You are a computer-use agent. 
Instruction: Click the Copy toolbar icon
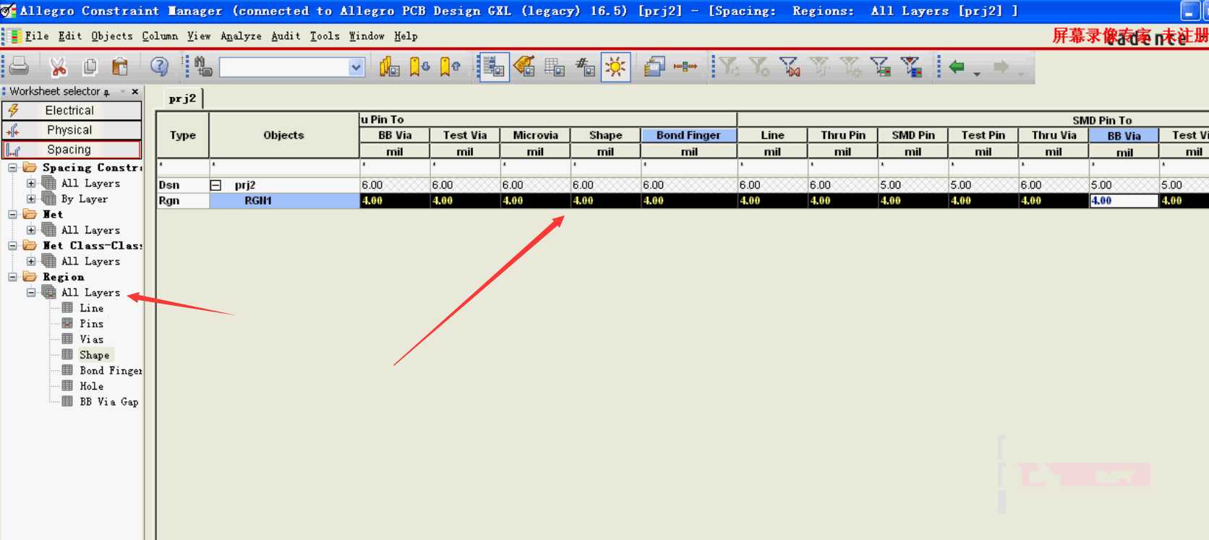pos(90,67)
